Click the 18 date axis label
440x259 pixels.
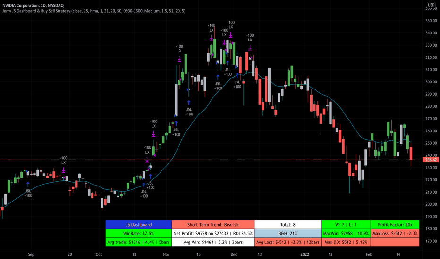coord(134,254)
